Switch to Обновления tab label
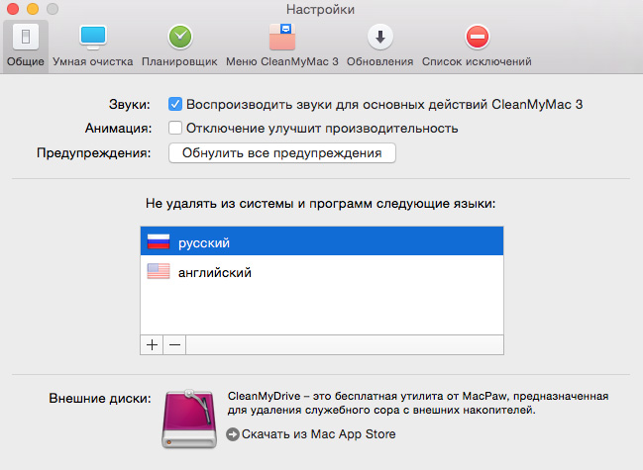This screenshot has width=643, height=470. 379,61
